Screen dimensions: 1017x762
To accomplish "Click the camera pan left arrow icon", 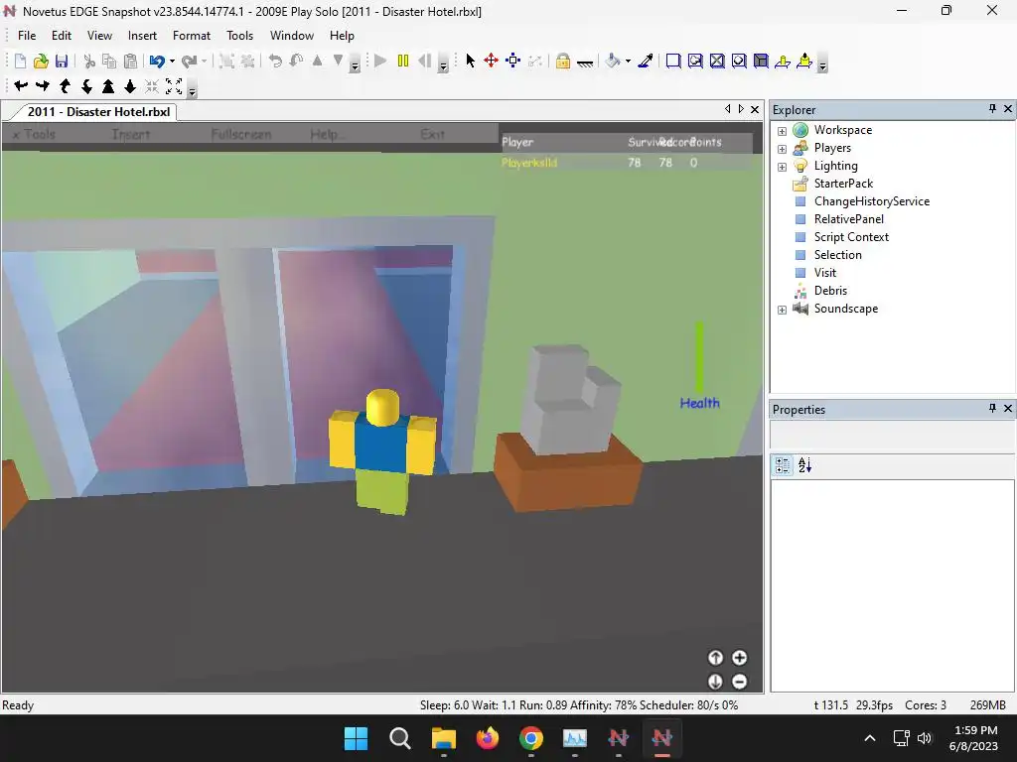I will [x=21, y=86].
